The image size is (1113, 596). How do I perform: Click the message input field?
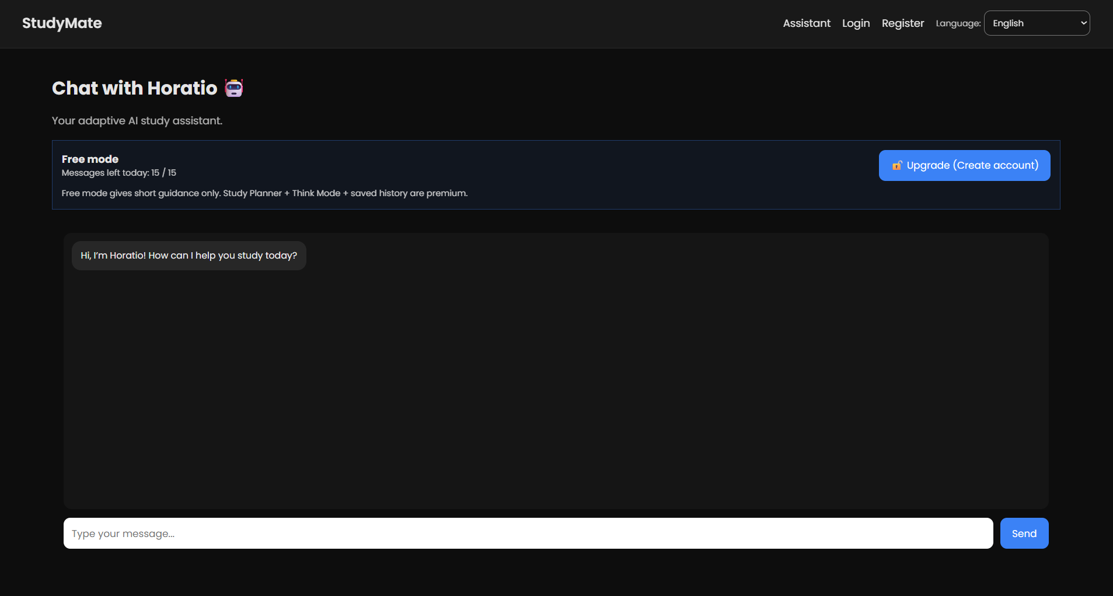tap(525, 533)
